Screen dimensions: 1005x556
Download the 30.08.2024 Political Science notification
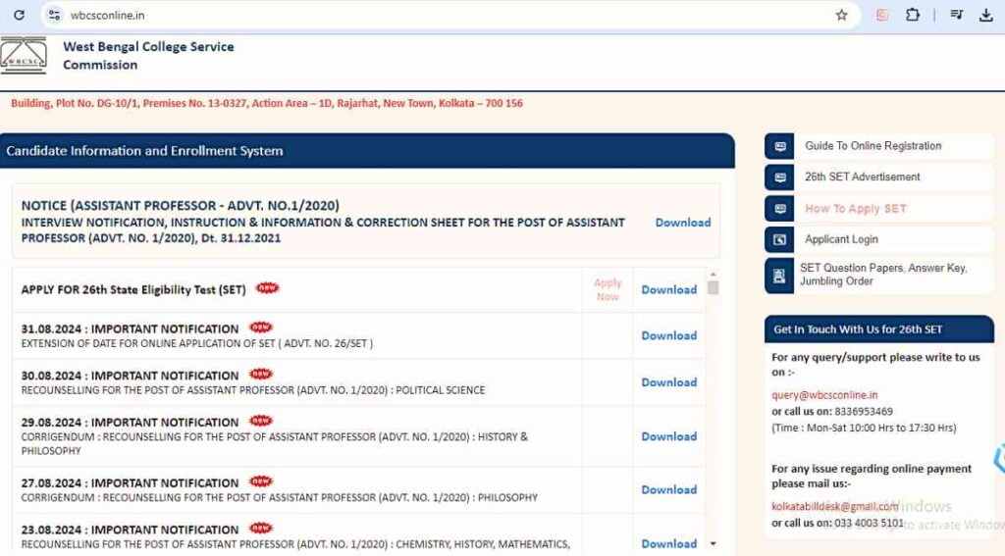click(669, 382)
